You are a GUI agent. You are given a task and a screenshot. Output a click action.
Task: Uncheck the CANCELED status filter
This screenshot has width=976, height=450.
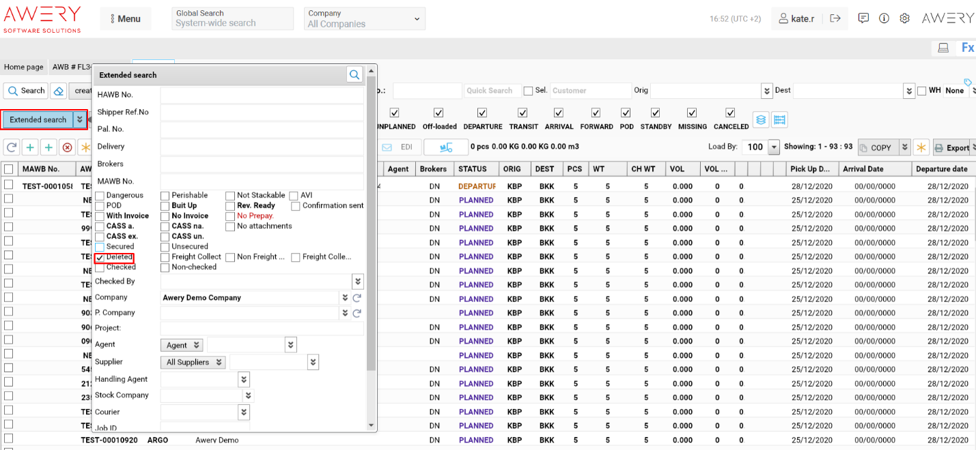coord(731,113)
